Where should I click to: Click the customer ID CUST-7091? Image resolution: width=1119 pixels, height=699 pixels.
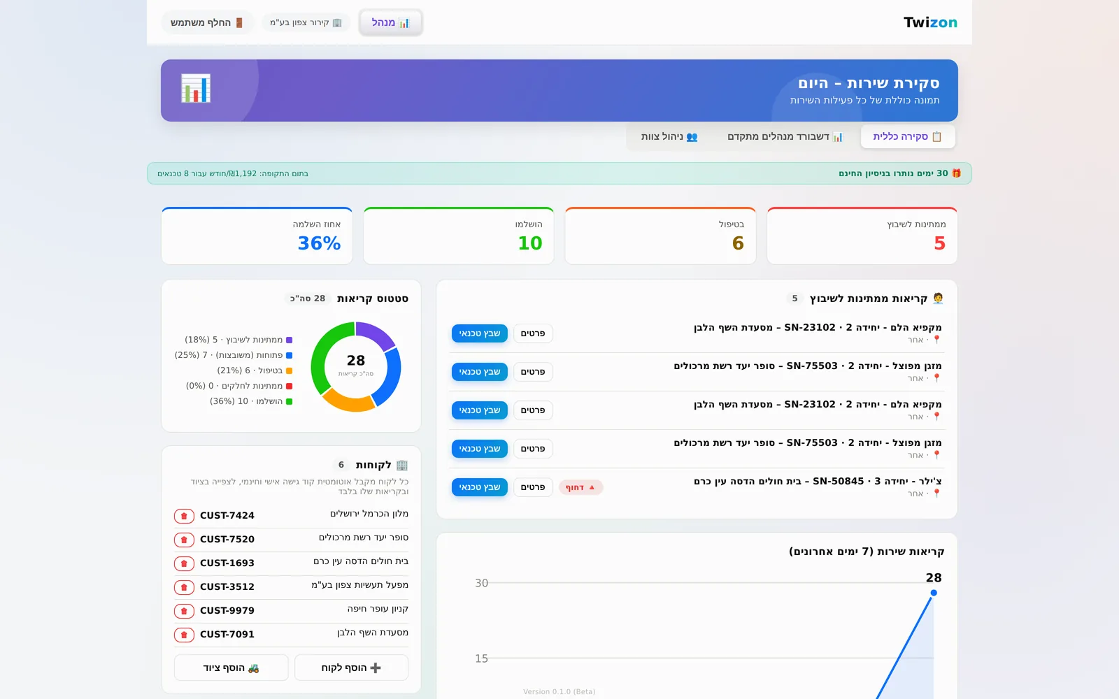click(x=227, y=635)
